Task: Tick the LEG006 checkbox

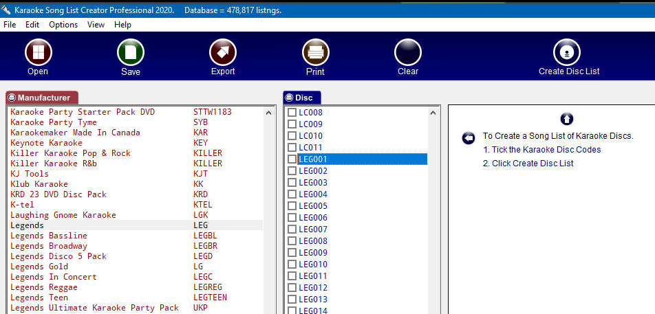Action: coord(292,218)
